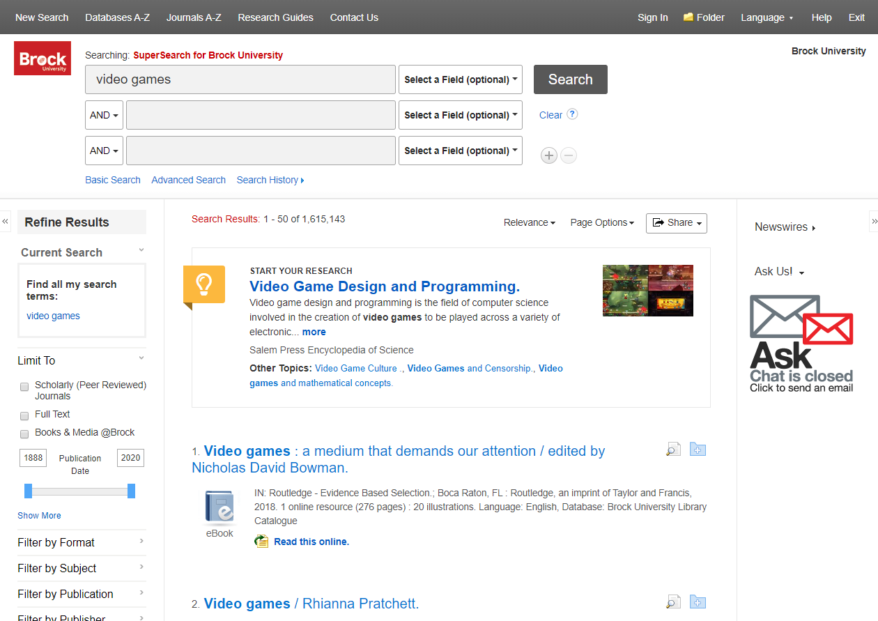878x621 pixels.
Task: Click the Read this online icon
Action: 261,542
